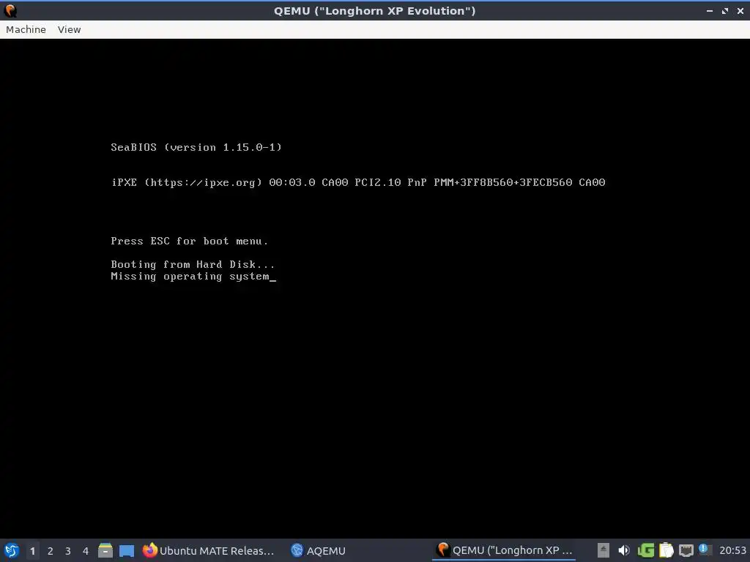Click the QEMU logo in title bar

coord(10,10)
